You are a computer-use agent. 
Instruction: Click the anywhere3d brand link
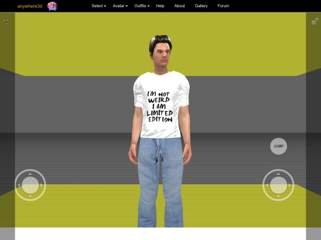click(x=30, y=6)
